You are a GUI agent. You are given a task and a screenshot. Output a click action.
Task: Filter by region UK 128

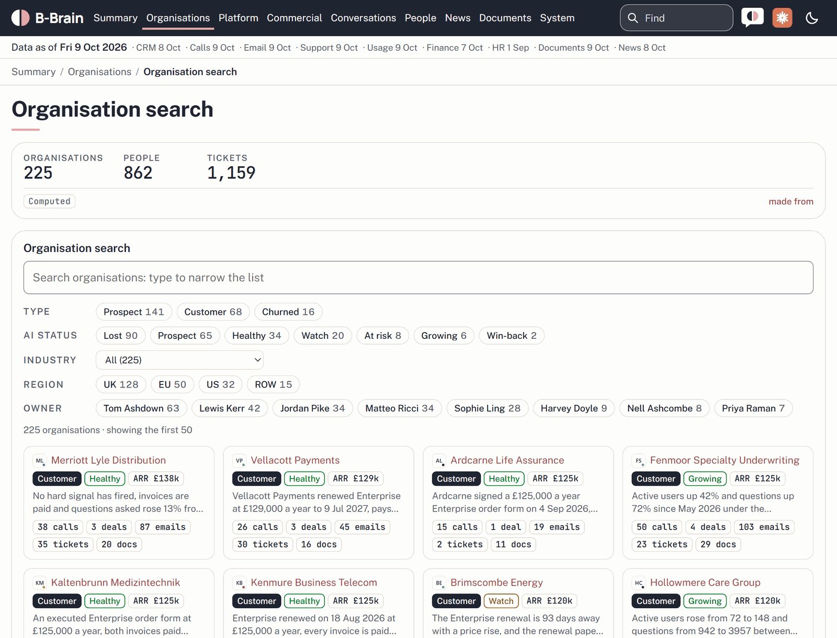click(x=121, y=384)
